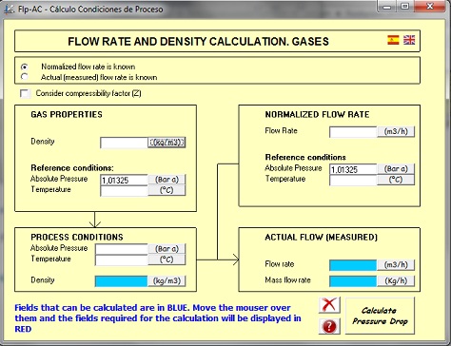Maximize the Flp-AC window
451x346 pixels.
click(x=405, y=6)
